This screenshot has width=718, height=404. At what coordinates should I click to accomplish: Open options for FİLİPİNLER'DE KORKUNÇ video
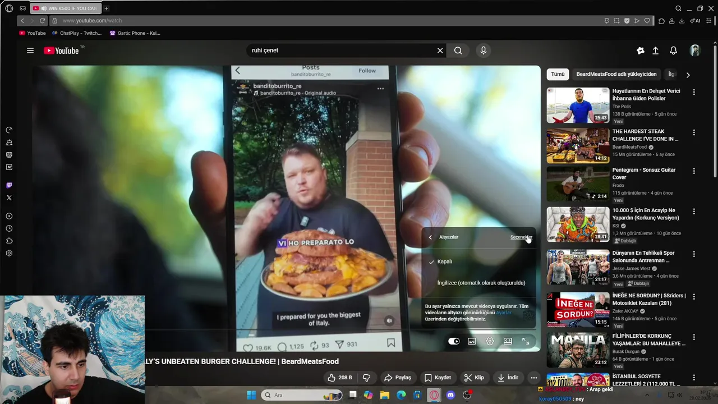[694, 337]
